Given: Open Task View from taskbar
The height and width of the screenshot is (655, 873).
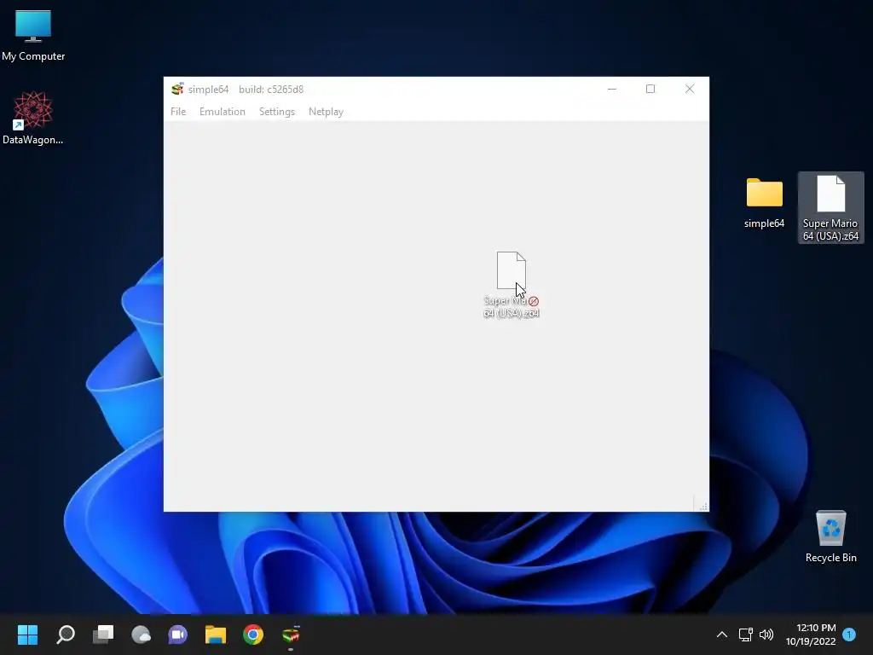Looking at the screenshot, I should 103,635.
